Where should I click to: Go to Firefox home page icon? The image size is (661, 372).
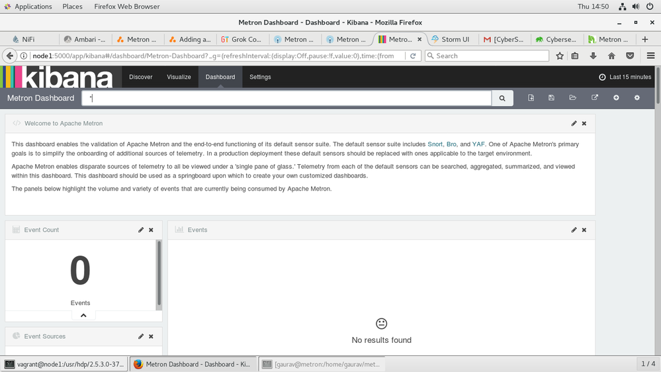point(611,56)
